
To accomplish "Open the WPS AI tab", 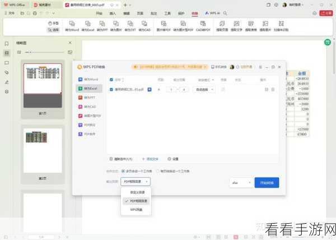I will (212, 13).
